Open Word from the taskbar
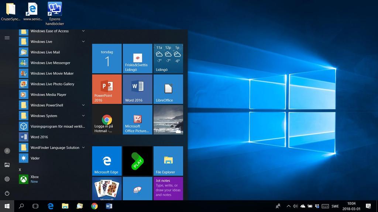This screenshot has width=378, height=212. (109, 206)
